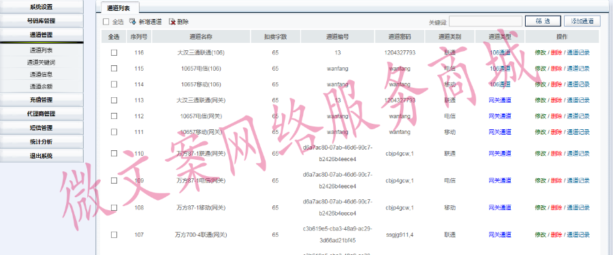Screen dimensions: 613x255
Task: Click password cell ssgjg911,4
Action: (x=400, y=235)
